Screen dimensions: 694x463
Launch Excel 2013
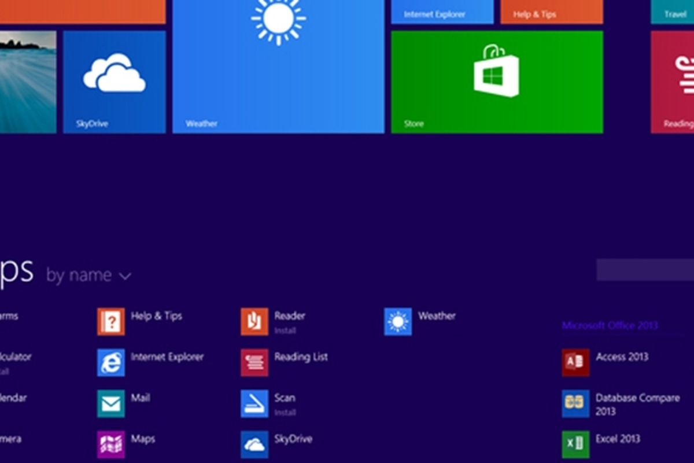(x=575, y=444)
